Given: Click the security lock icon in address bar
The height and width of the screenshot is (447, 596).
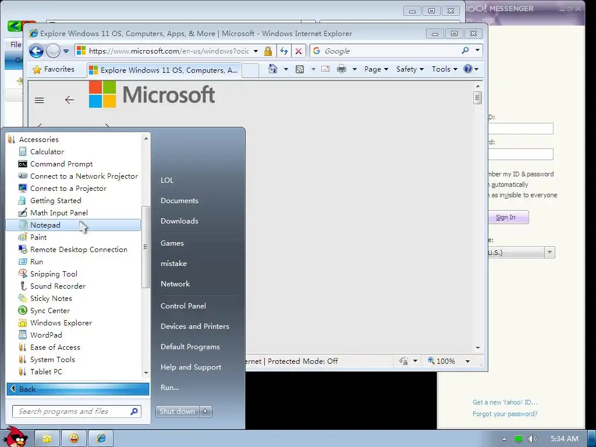Looking at the screenshot, I should coord(268,51).
